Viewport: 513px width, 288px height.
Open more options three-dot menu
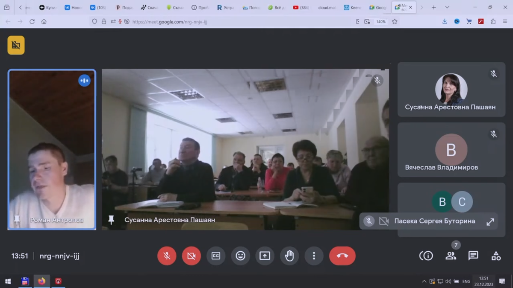click(314, 256)
